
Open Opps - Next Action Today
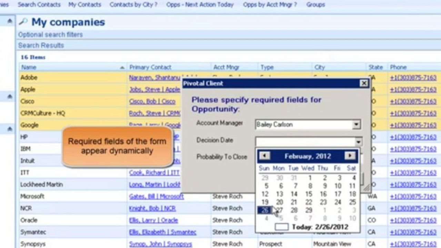tap(200, 5)
